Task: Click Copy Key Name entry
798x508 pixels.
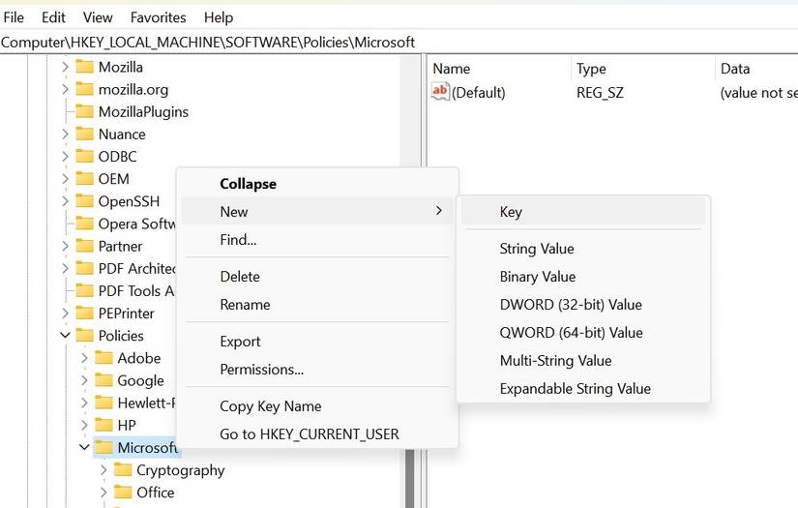Action: pyautogui.click(x=270, y=406)
